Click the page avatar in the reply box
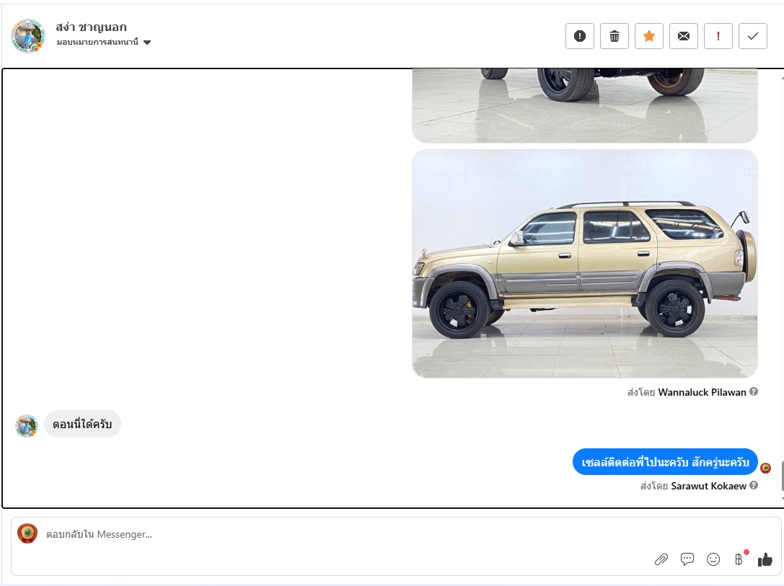784x586 pixels. click(27, 533)
